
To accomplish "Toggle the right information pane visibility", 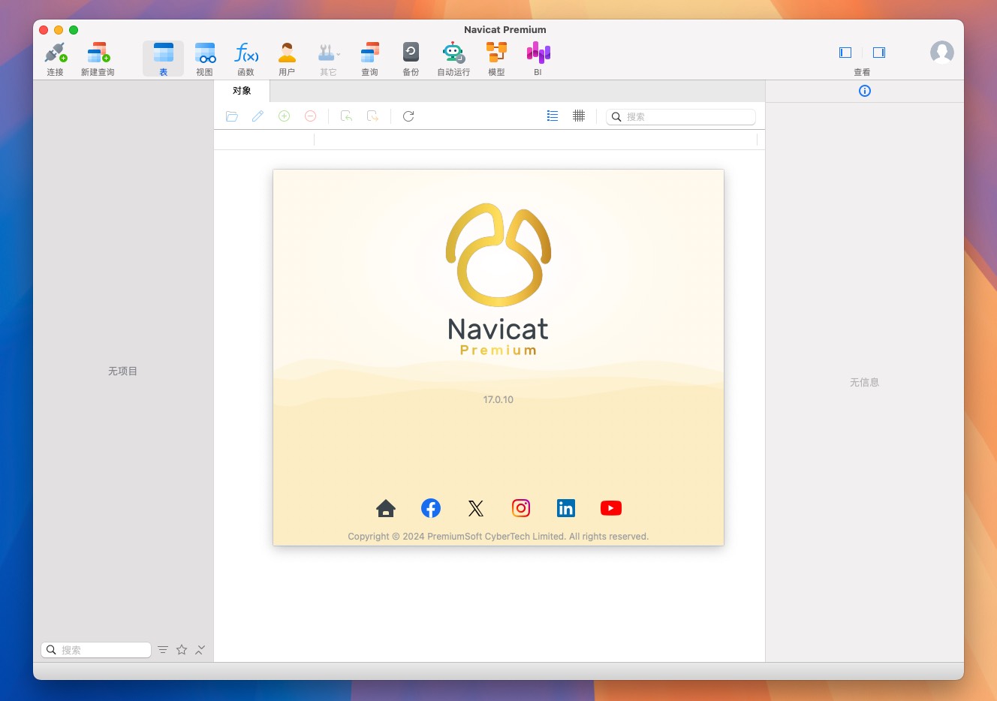I will [879, 53].
